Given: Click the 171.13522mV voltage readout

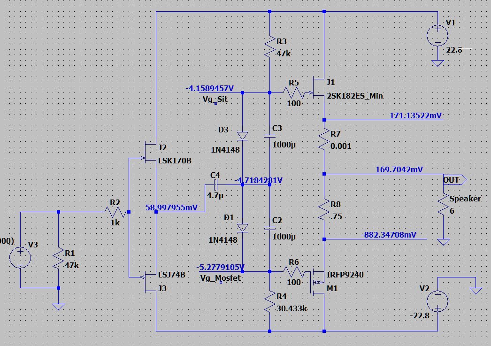Looking at the screenshot, I should point(415,115).
